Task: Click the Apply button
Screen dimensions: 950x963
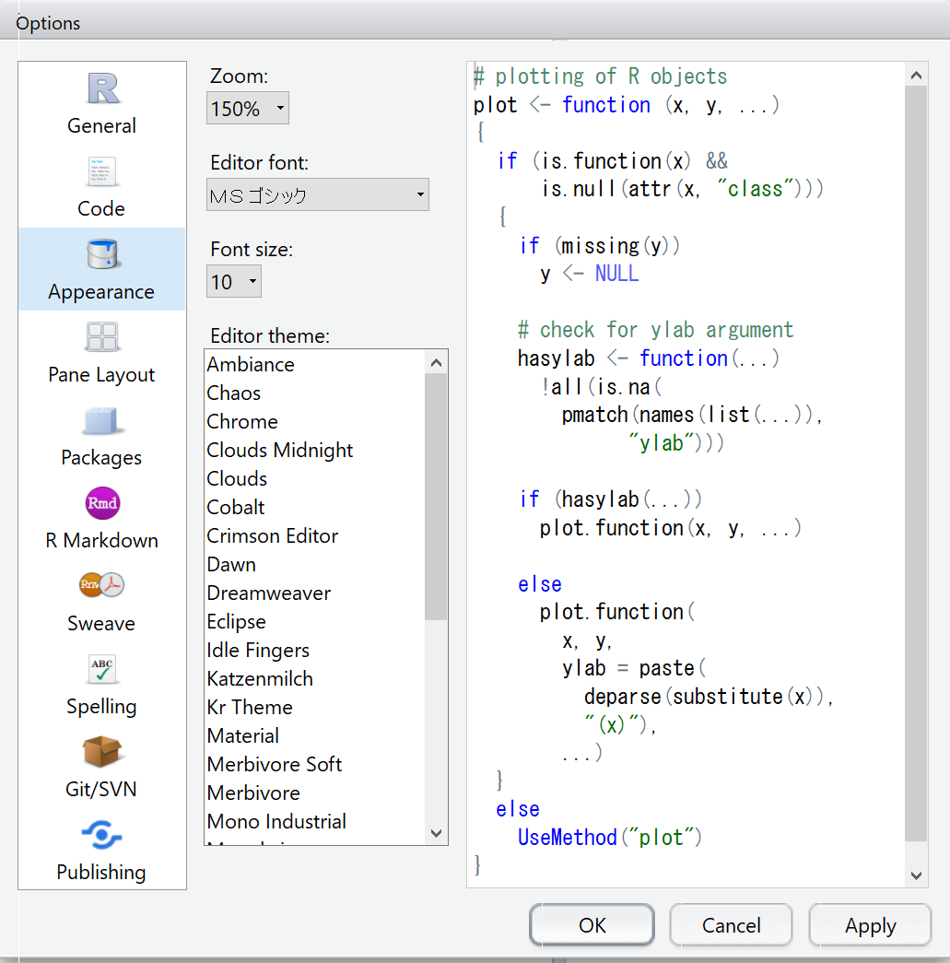Action: point(870,925)
